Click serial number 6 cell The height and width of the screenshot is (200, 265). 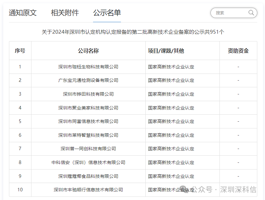coord(20,135)
